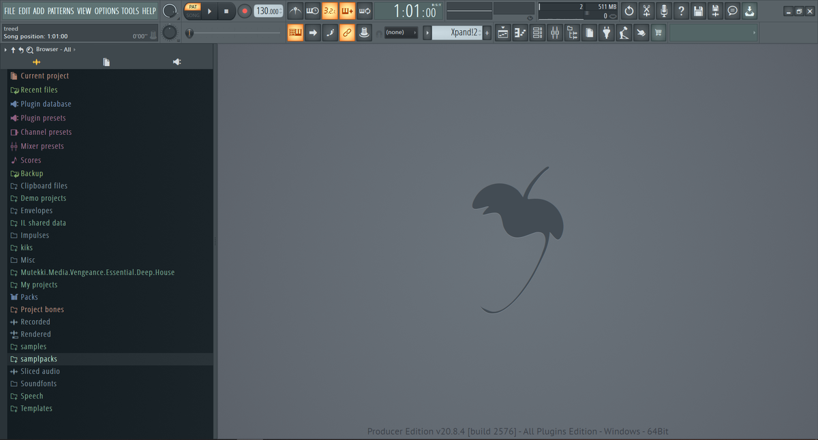Start one-click audio recording microphone icon
Image resolution: width=818 pixels, height=440 pixels.
tap(663, 11)
